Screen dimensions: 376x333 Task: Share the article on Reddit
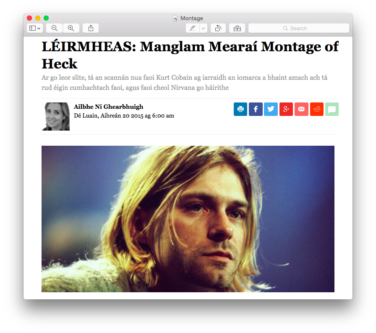[x=317, y=109]
